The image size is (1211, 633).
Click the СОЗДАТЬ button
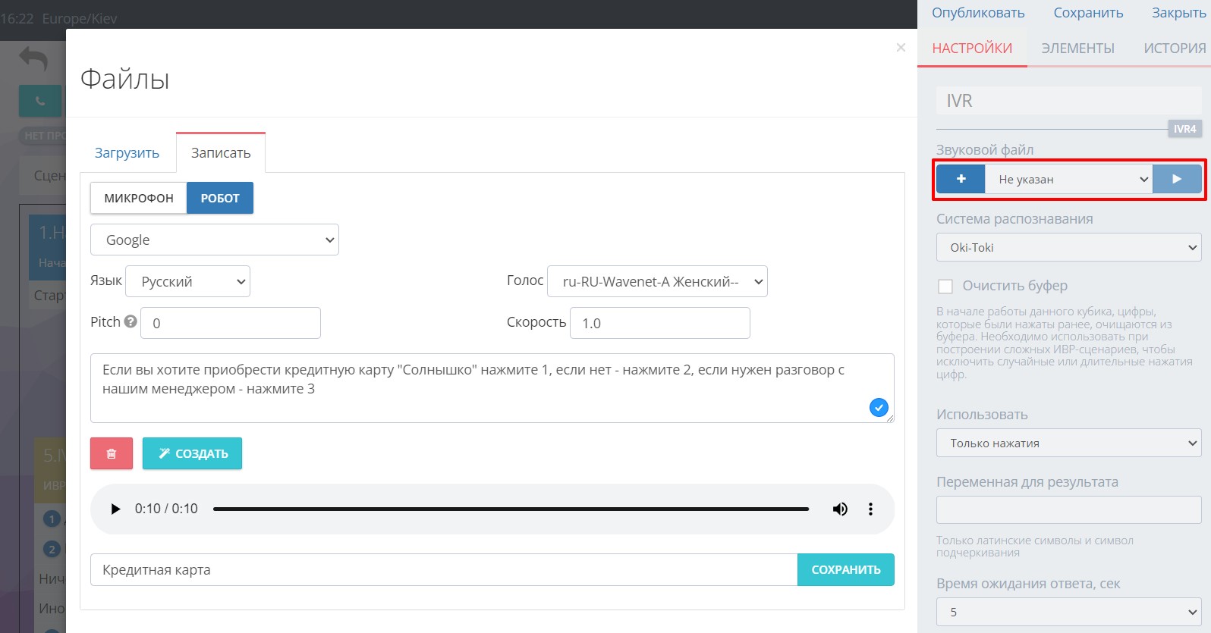192,453
